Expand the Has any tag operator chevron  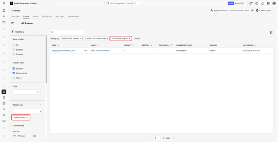click(40, 105)
